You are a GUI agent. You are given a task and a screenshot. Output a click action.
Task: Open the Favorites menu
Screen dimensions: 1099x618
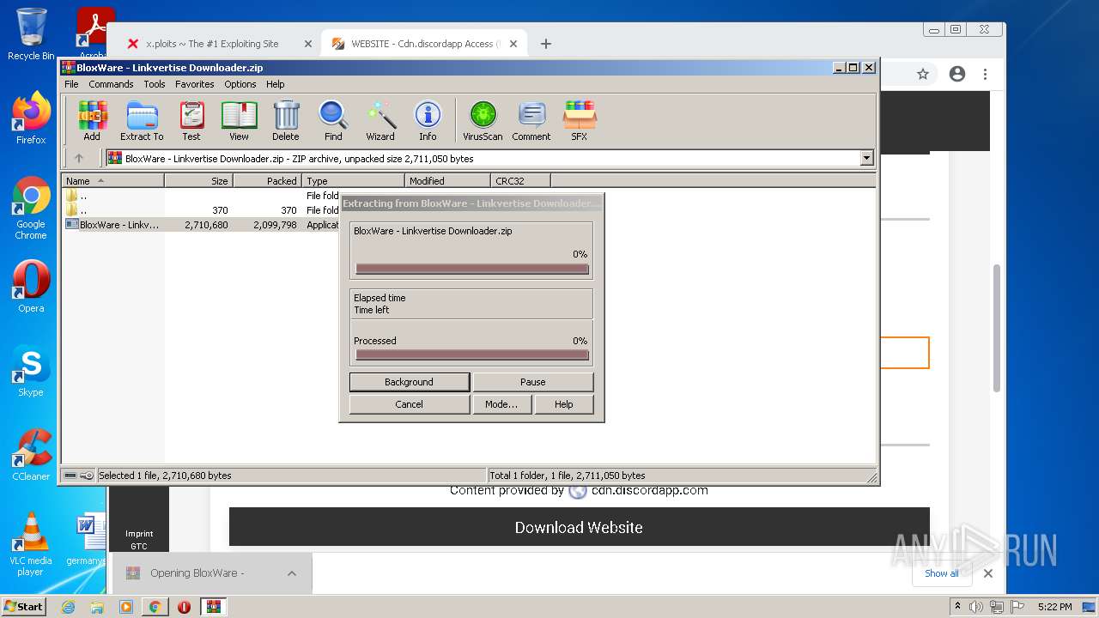[x=195, y=84]
